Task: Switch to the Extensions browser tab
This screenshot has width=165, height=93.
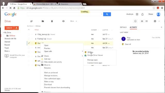Action: pos(70,4)
